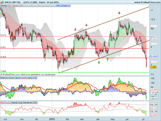Viewport: 161px width, 121px height.
Task: Click the Banda Inf (70) legend label
Action: click(x=30, y=103)
